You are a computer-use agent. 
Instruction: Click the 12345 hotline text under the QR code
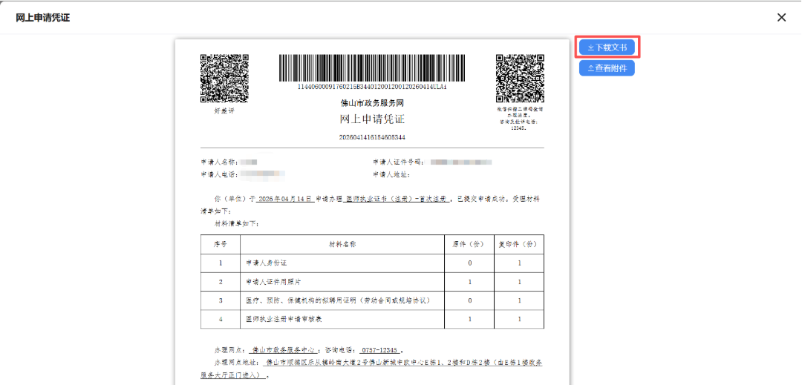coord(519,128)
